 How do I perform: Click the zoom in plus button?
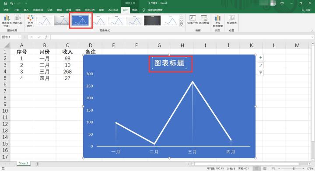pos(303,168)
